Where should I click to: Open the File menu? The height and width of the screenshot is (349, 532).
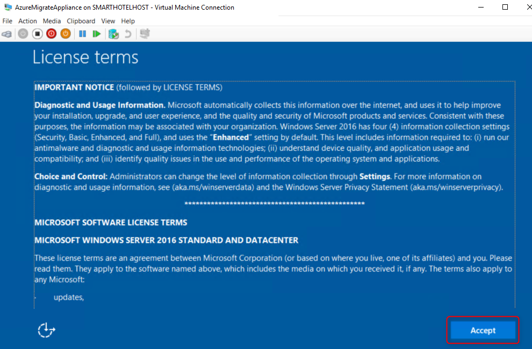7,21
